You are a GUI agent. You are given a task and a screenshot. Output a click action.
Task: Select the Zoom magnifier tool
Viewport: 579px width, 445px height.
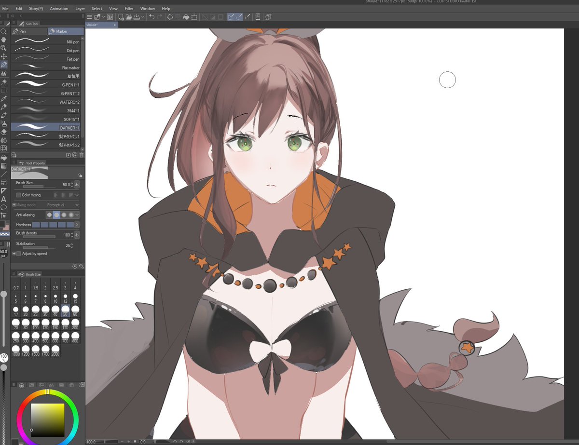(x=3, y=31)
